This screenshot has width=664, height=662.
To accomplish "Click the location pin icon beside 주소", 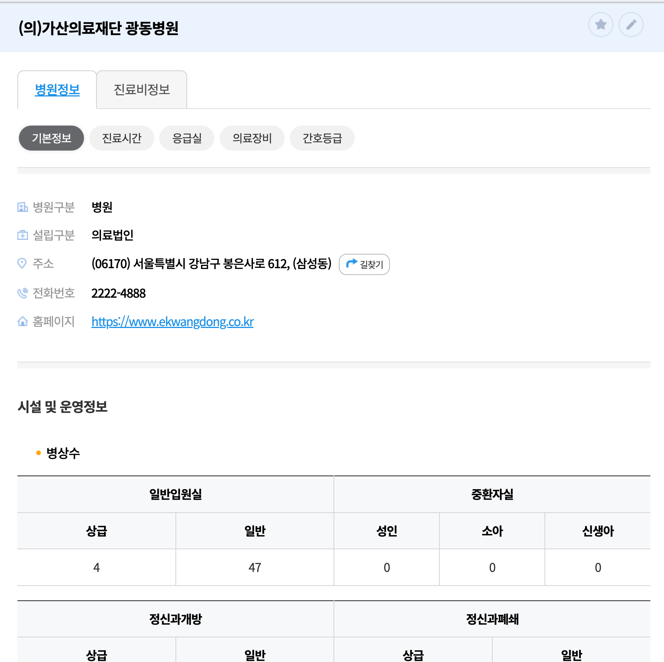I will (23, 264).
